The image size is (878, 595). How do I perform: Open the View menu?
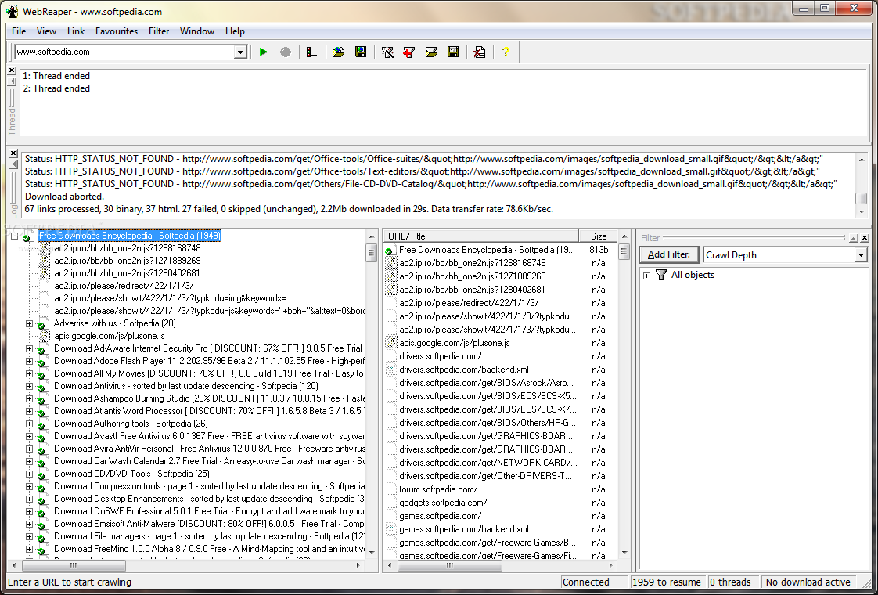[x=46, y=31]
